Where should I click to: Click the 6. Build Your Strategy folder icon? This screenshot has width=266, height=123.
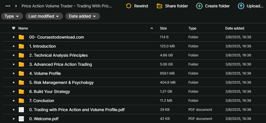pos(21,92)
